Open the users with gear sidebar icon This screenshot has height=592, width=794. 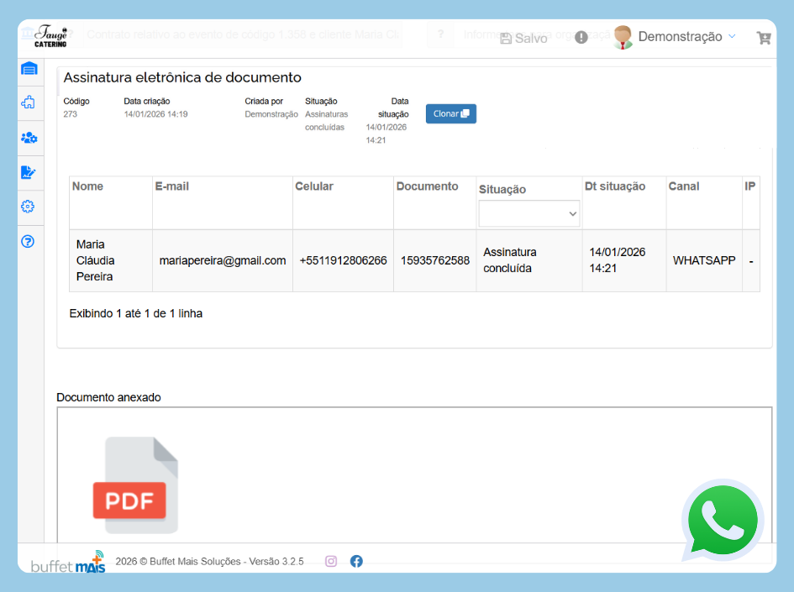[29, 138]
